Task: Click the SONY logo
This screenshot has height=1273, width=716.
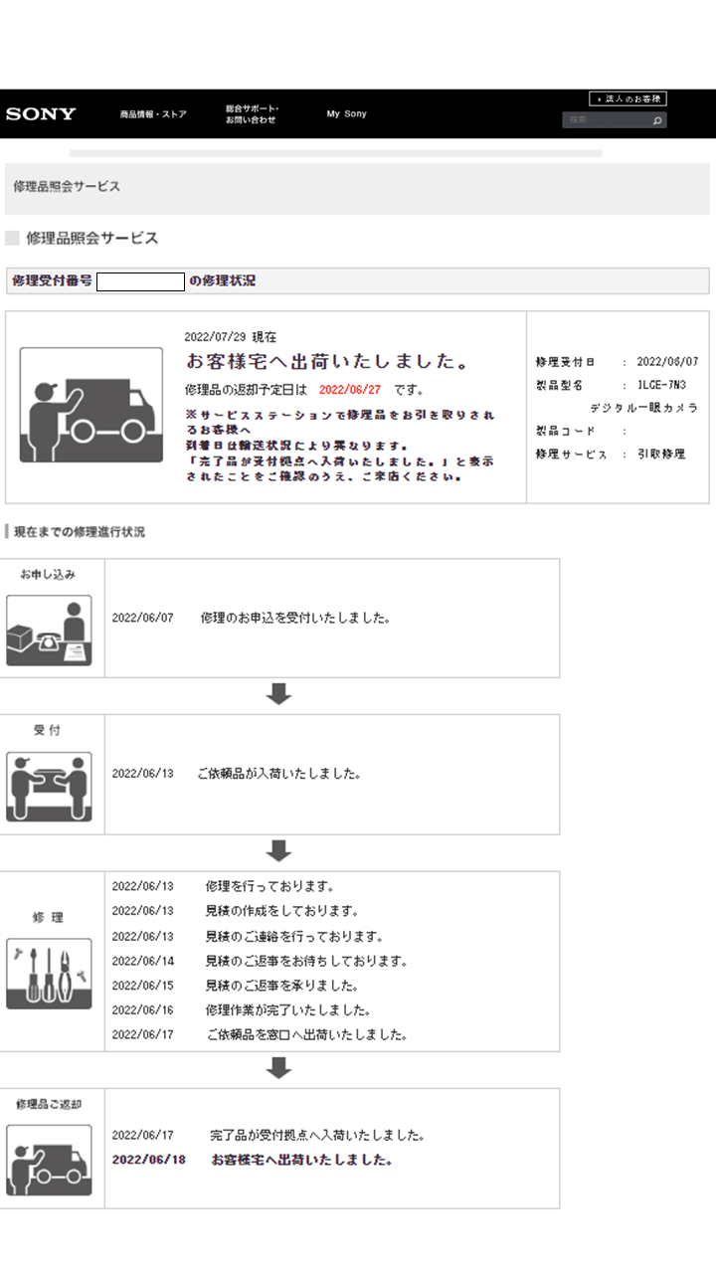Action: [x=41, y=113]
